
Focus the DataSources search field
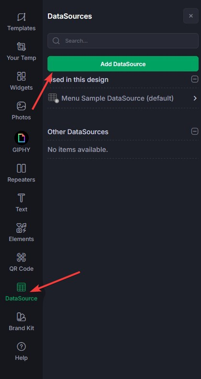123,41
